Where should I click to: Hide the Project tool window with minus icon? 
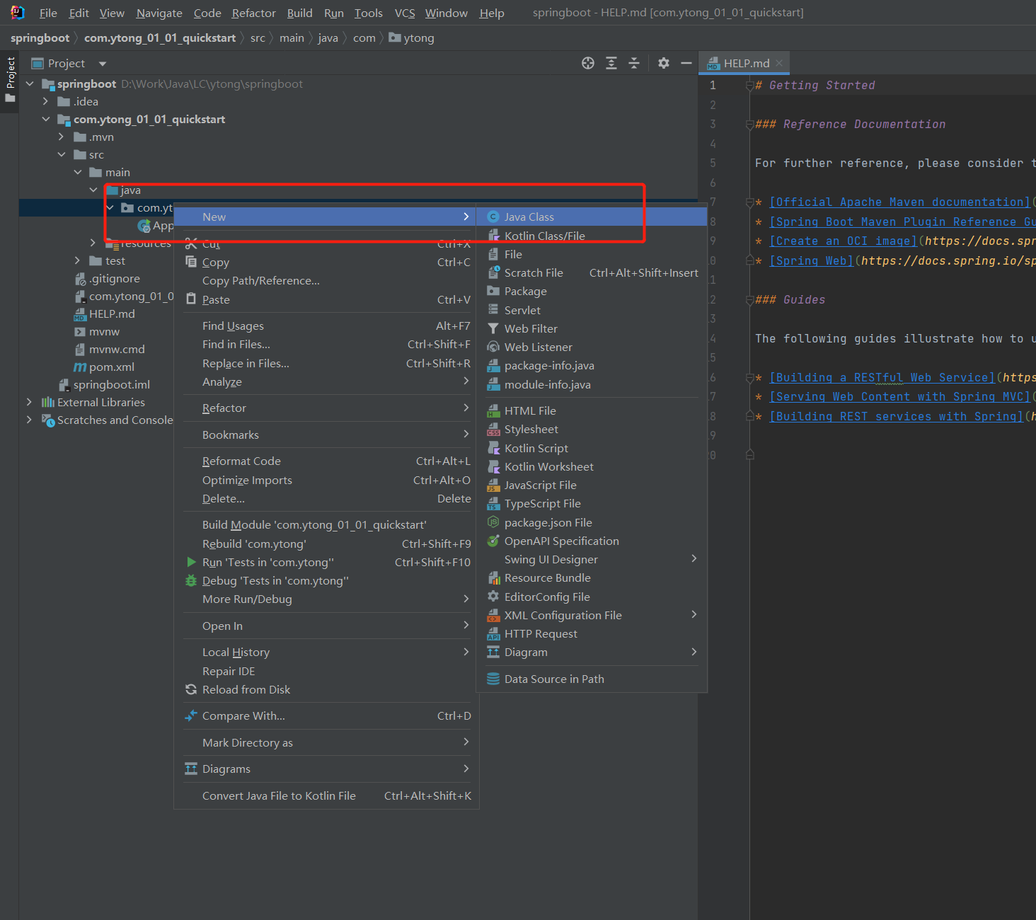(x=686, y=63)
